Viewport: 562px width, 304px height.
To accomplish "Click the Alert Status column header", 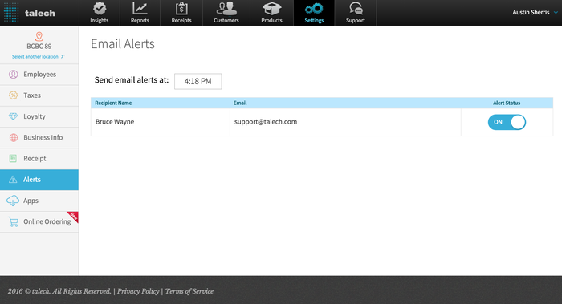I will (x=507, y=103).
